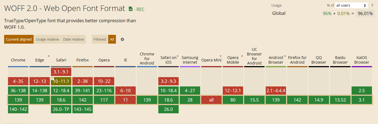The width and height of the screenshot is (378, 124).
Task: Click the asterisk beside Safari on iOS
Action: 178,57
